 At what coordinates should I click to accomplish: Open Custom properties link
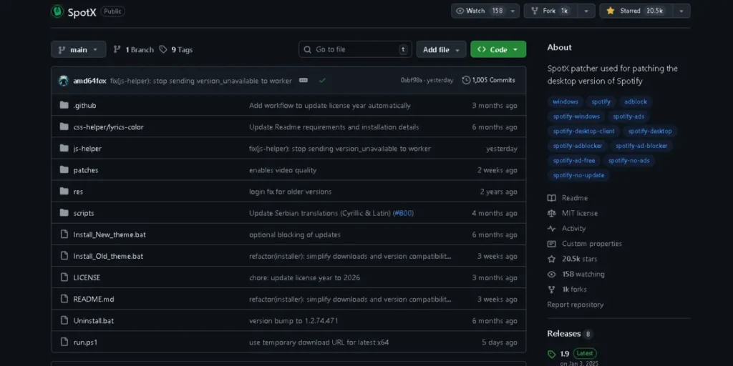point(585,243)
